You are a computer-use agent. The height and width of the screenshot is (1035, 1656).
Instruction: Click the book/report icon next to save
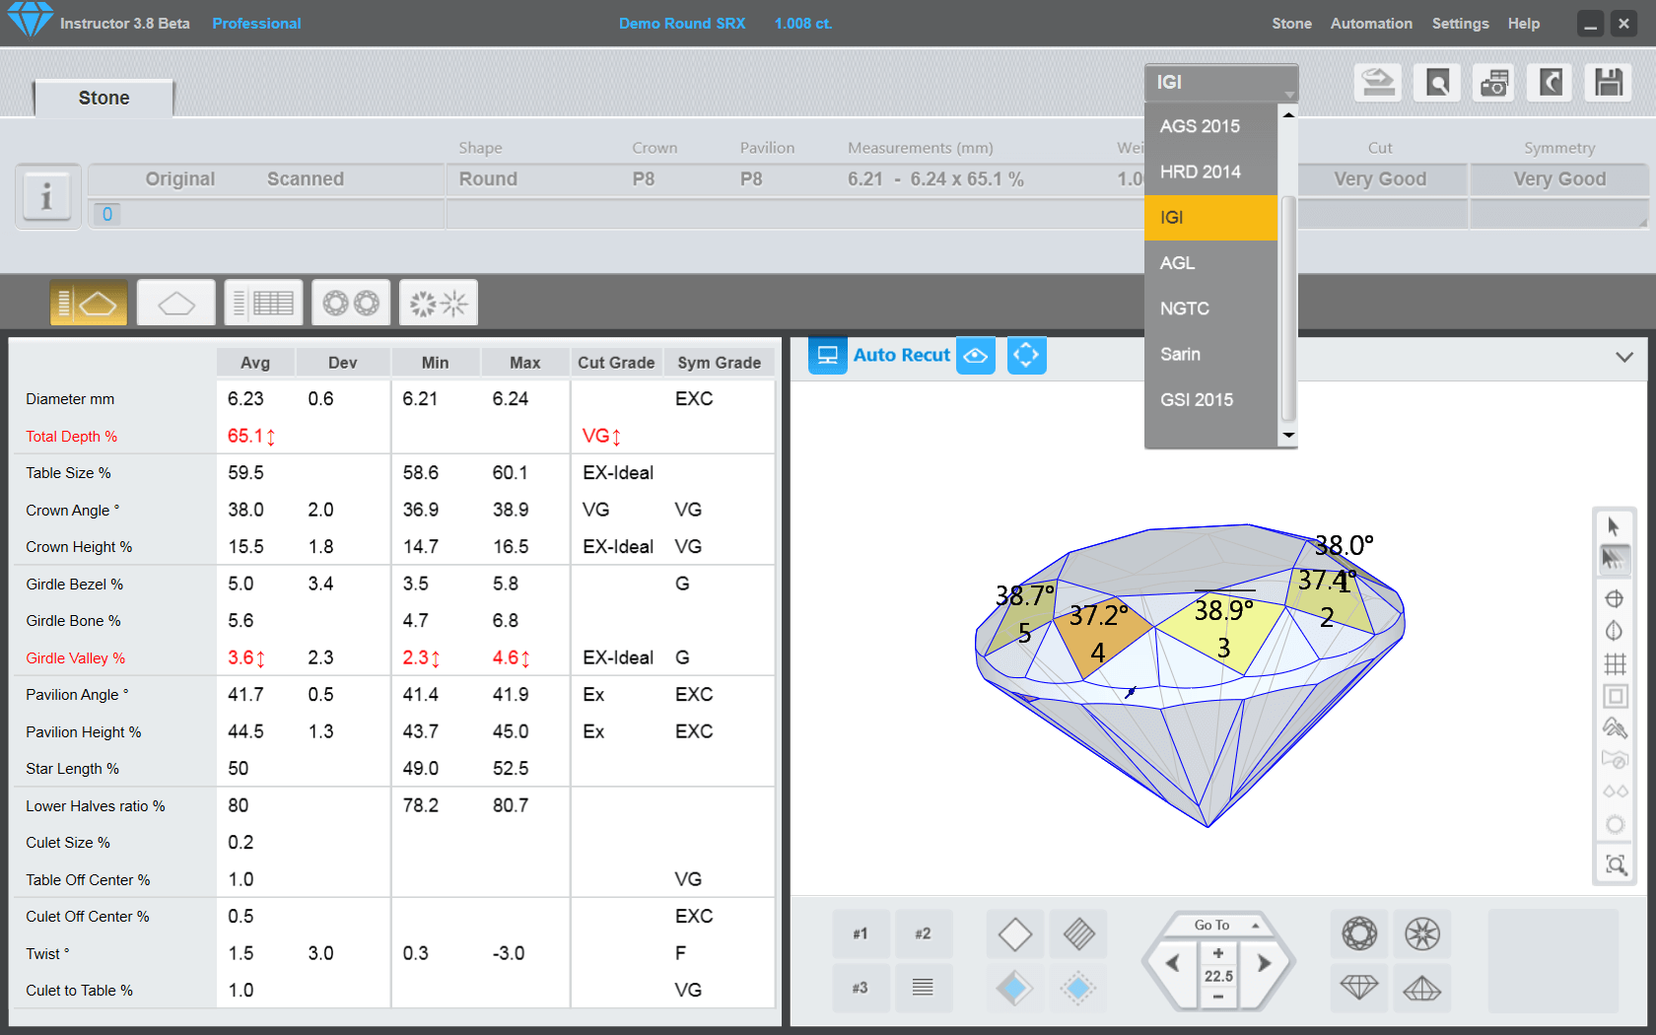[x=1551, y=83]
